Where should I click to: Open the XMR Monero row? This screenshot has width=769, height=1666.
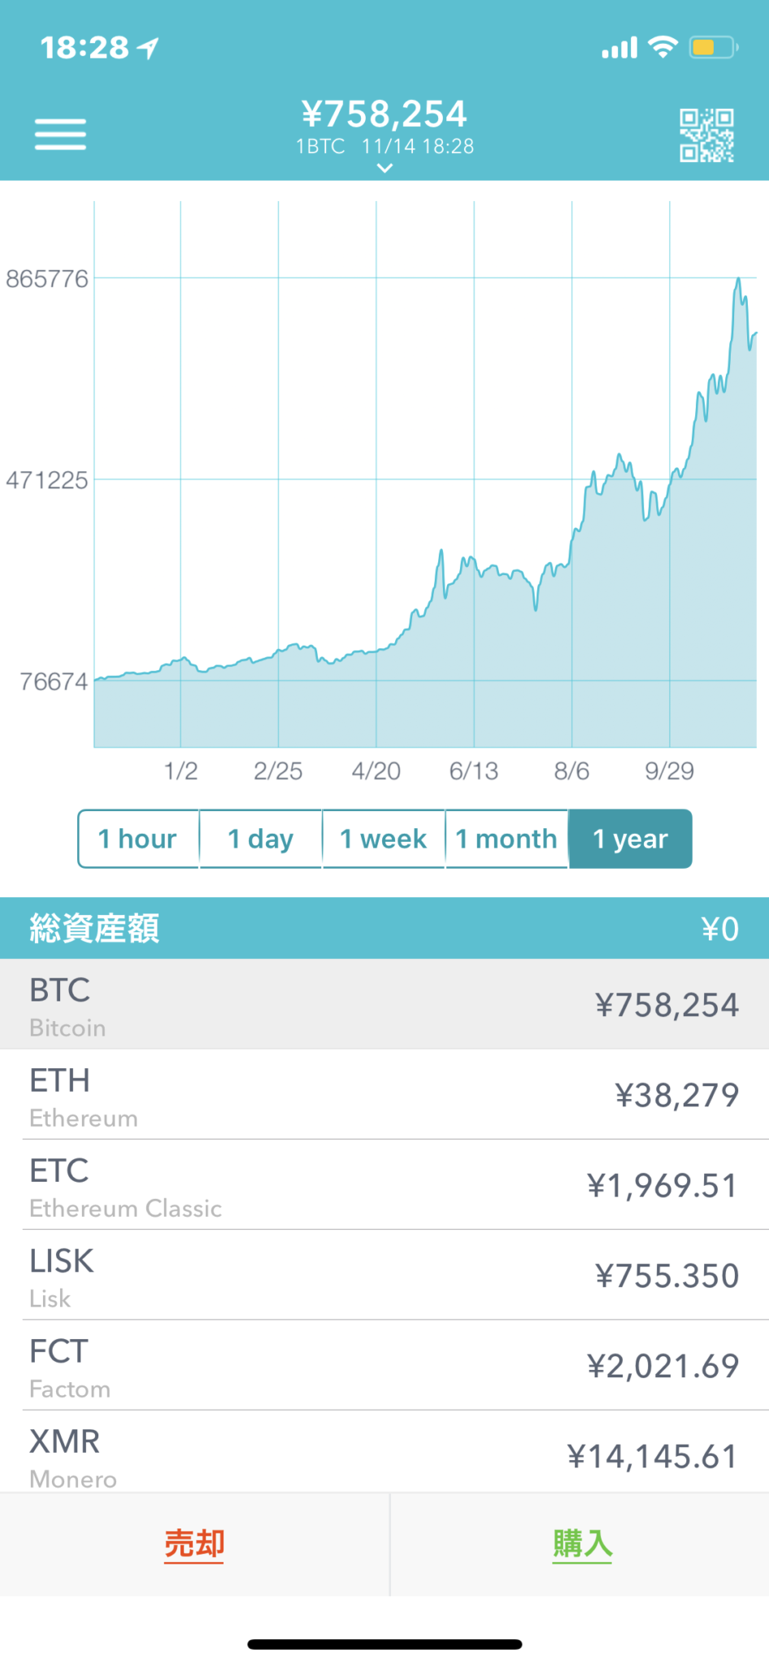pyautogui.click(x=384, y=1454)
